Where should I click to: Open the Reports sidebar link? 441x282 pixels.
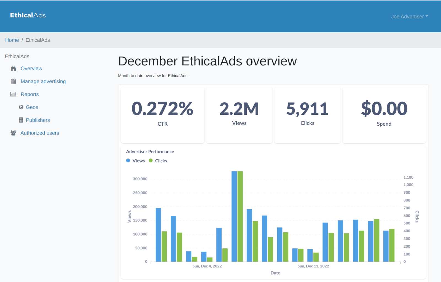30,94
